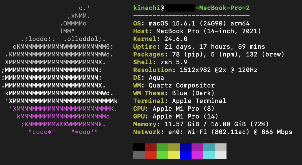This screenshot has height=165, width=302.
Task: Click the ASCII text ".;loddo:."
Action: [x=38, y=39]
